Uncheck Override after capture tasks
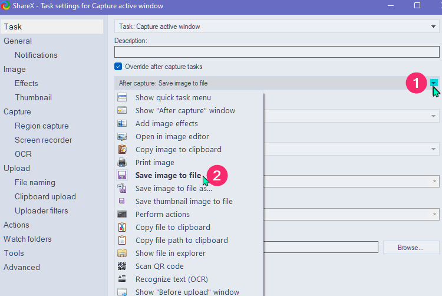 tap(118, 67)
